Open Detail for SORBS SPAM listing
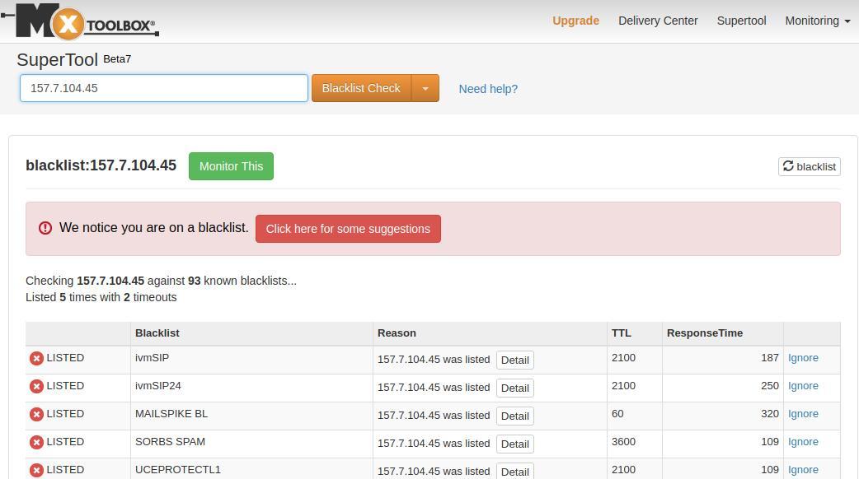The image size is (859, 479). pyautogui.click(x=515, y=444)
